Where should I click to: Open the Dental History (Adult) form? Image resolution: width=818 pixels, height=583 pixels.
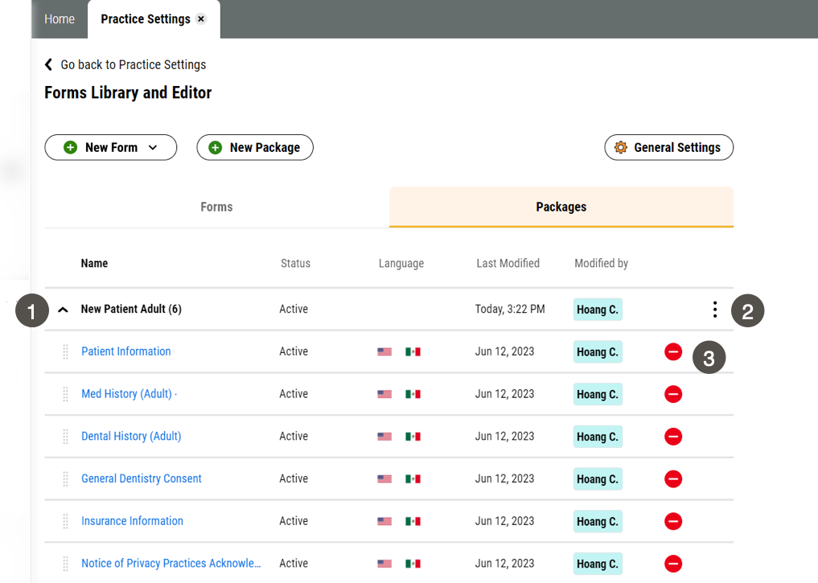tap(131, 436)
